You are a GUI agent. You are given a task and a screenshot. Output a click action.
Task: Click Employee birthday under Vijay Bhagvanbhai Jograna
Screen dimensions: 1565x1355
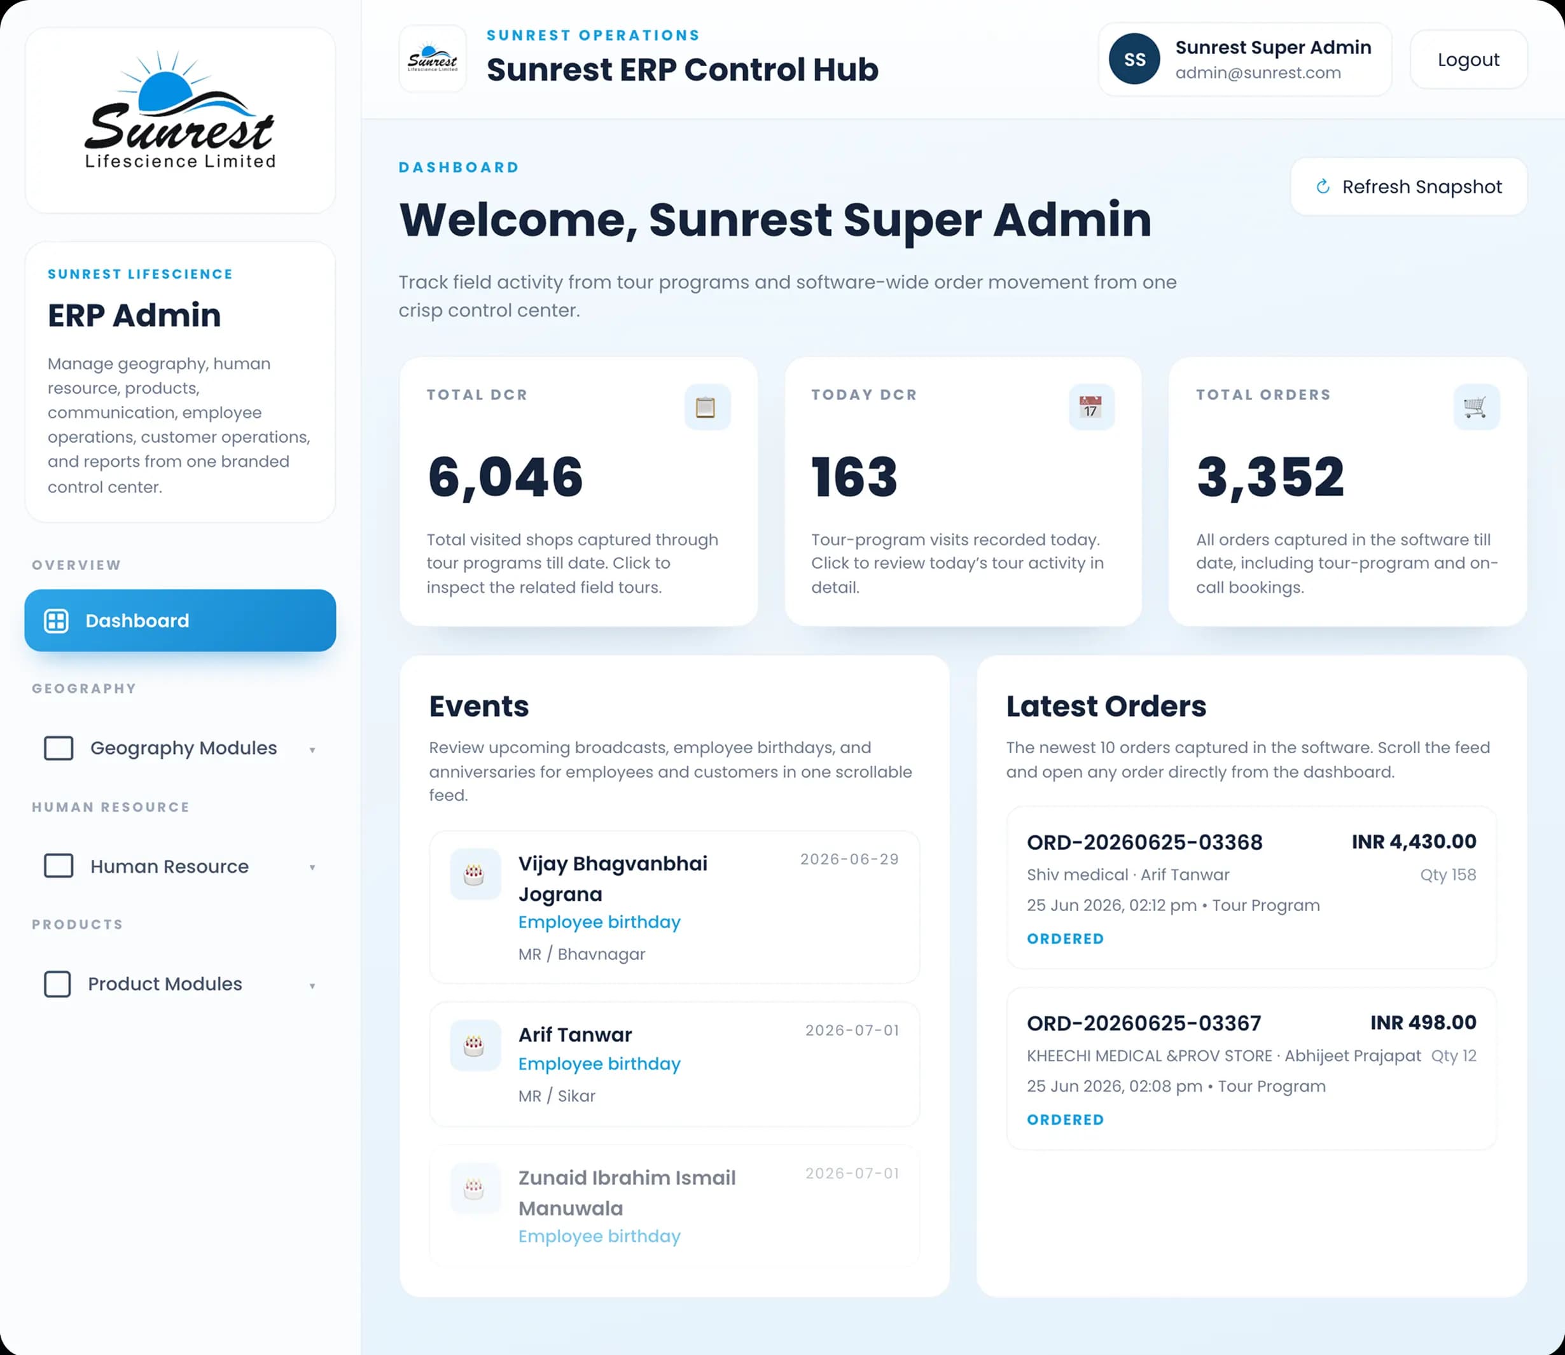[599, 922]
